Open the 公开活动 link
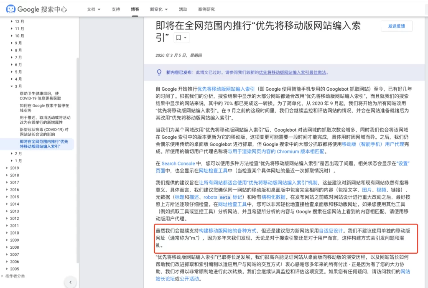Image resolution: width=428 pixels, height=288 pixels. click(x=189, y=279)
